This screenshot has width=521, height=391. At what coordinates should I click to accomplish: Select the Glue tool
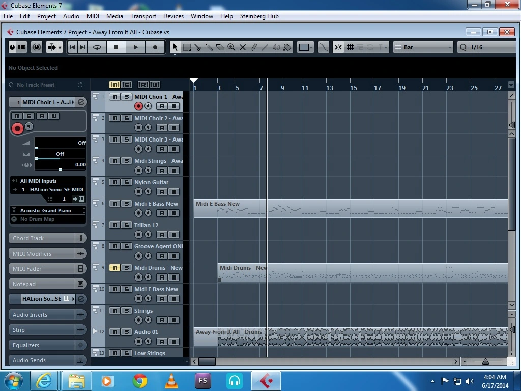(209, 47)
